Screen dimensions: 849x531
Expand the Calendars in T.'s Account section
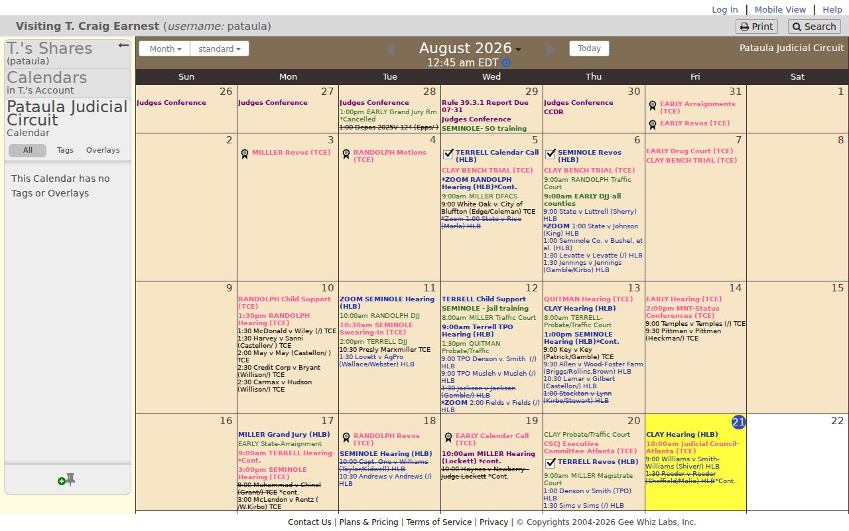click(x=68, y=83)
